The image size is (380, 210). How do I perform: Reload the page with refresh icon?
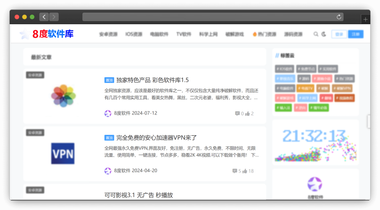[339, 17]
